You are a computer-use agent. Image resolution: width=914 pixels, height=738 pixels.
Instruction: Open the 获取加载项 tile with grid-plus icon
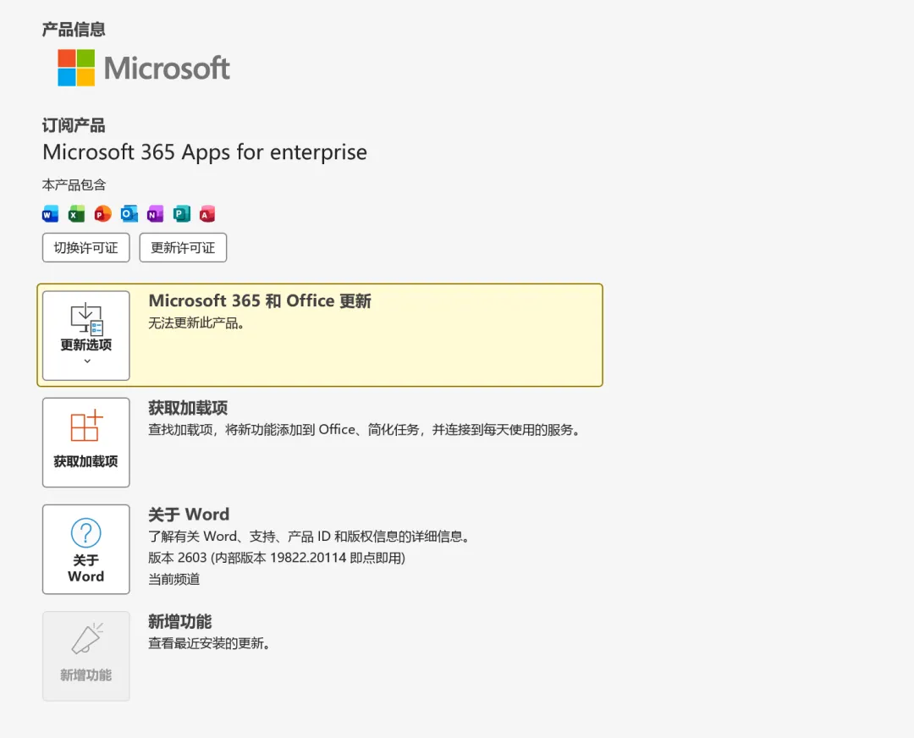point(86,443)
